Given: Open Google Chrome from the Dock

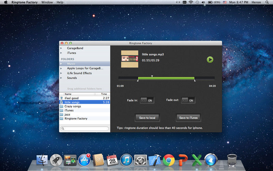Looking at the screenshot, I should coord(169,160).
